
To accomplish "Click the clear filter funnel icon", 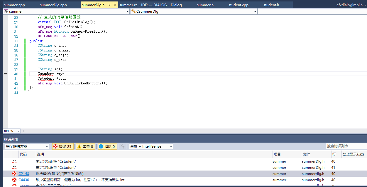I will (123, 146).
